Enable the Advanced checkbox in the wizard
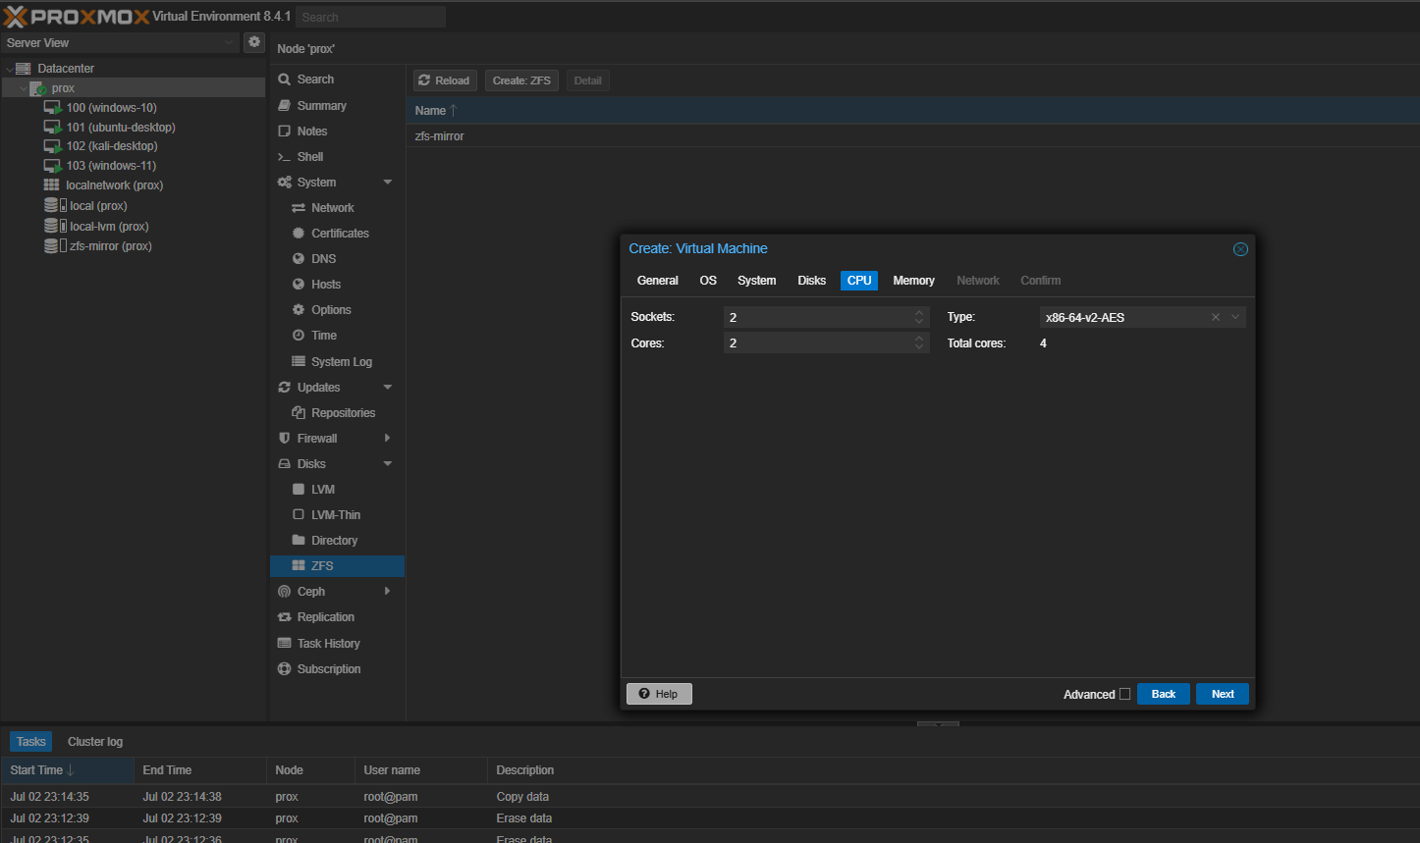The image size is (1420, 843). tap(1125, 694)
